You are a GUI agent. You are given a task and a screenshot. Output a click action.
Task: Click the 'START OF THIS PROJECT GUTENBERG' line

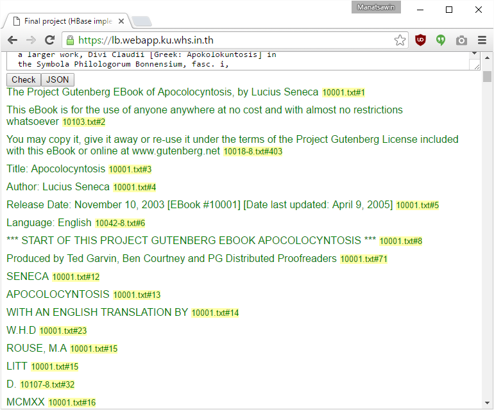coord(191,241)
